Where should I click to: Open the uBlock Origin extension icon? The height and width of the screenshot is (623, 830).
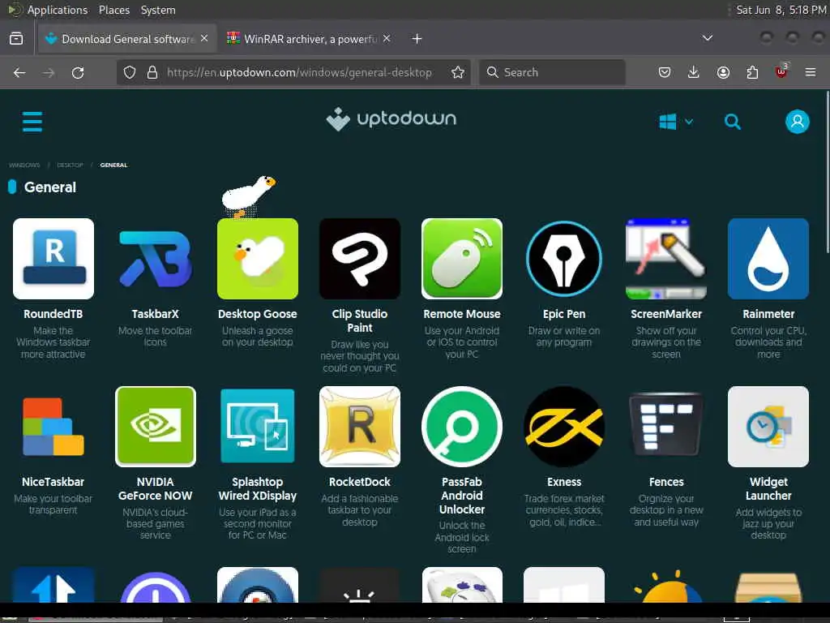coord(781,71)
